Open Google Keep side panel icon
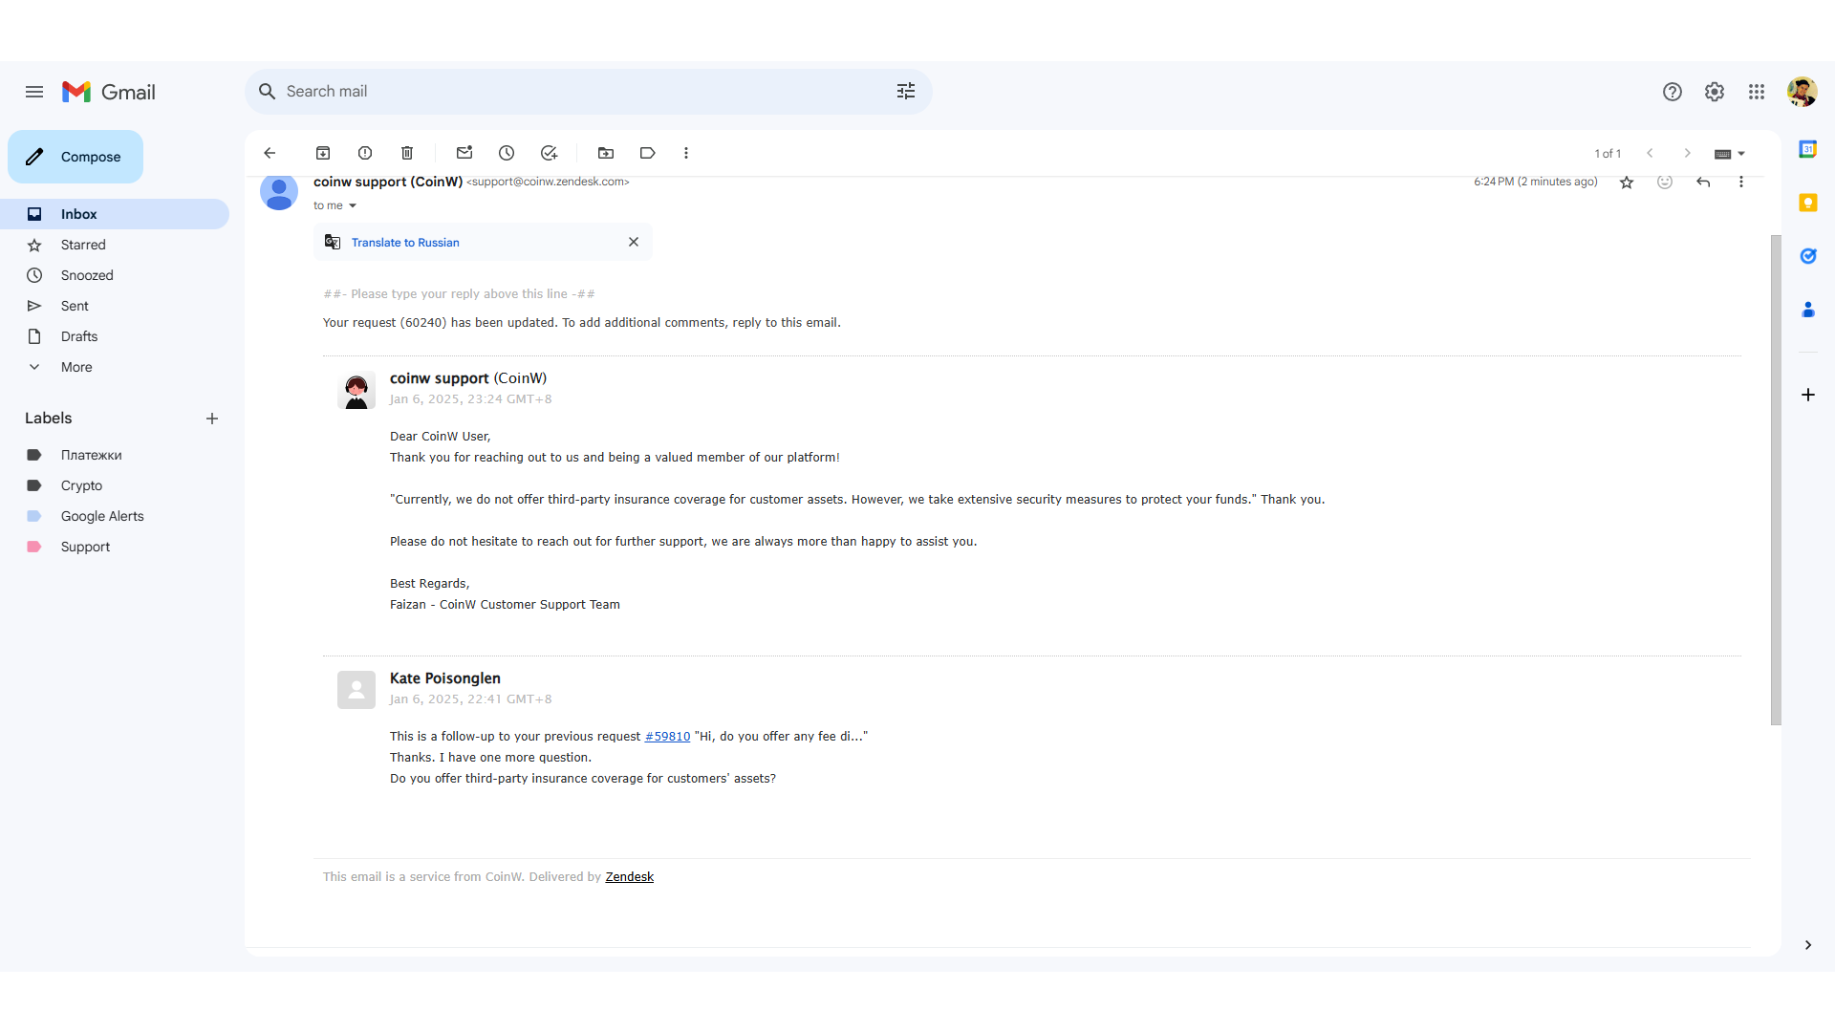The width and height of the screenshot is (1835, 1032). tap(1808, 203)
